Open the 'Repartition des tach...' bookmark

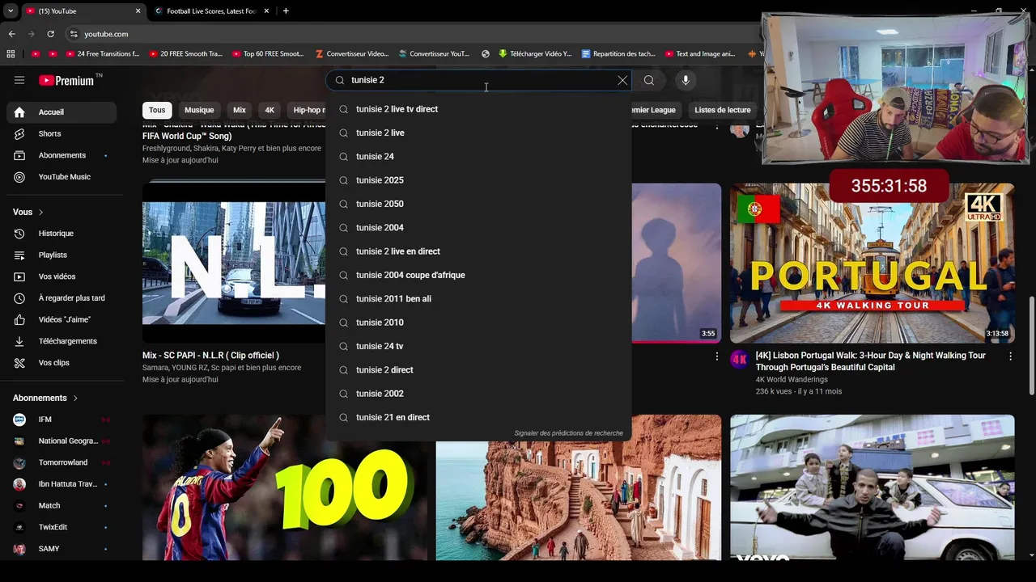click(x=618, y=54)
